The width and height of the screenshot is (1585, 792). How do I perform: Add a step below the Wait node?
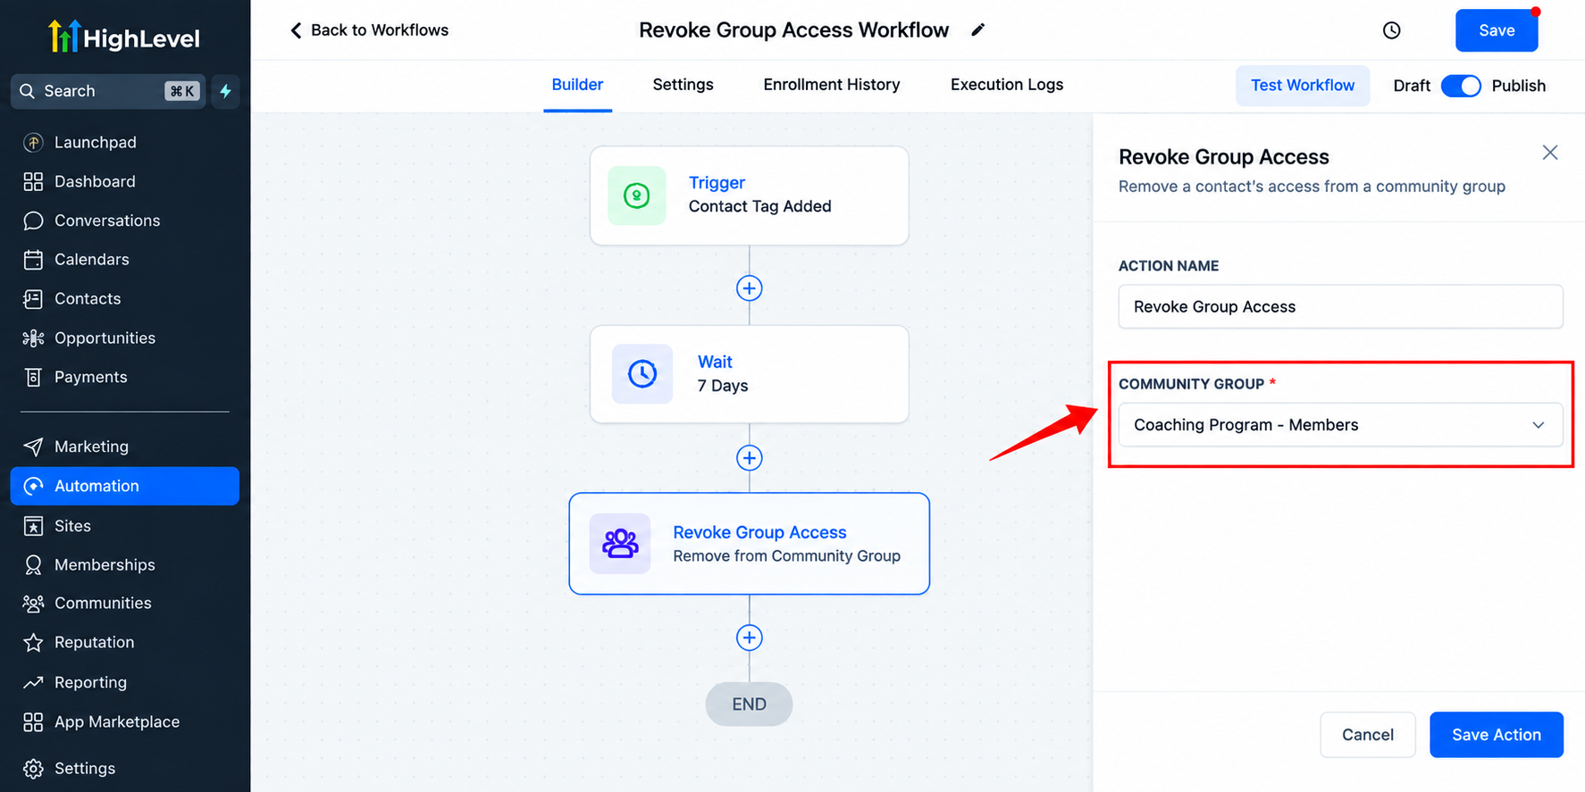point(749,458)
